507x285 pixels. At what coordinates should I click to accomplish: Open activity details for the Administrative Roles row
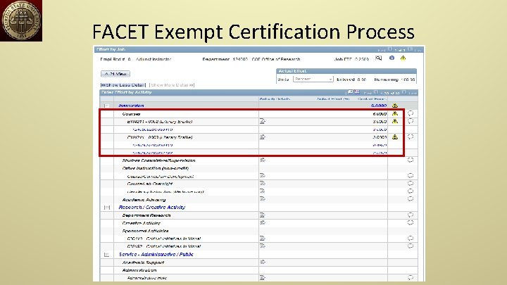[263, 277]
